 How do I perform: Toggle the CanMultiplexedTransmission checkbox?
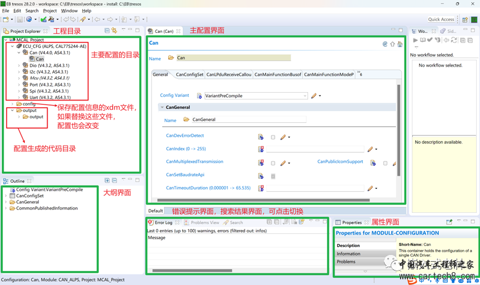(273, 163)
